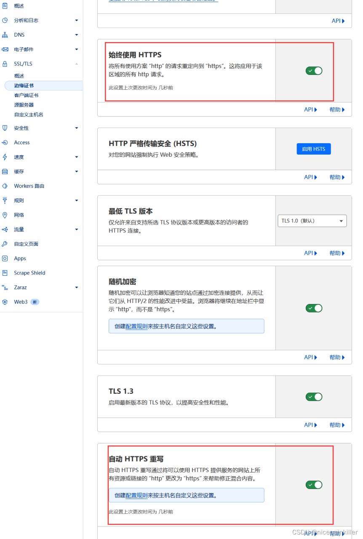Open the DNS section icon
The width and height of the screenshot is (363, 539).
pyautogui.click(x=6, y=35)
